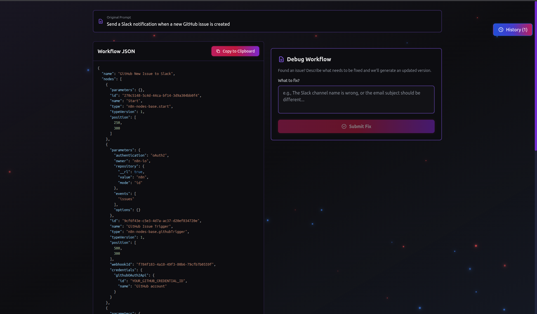Screen dimensions: 537x314
Task: Click the check-circle icon on Submit Fix
Action: [x=344, y=126]
